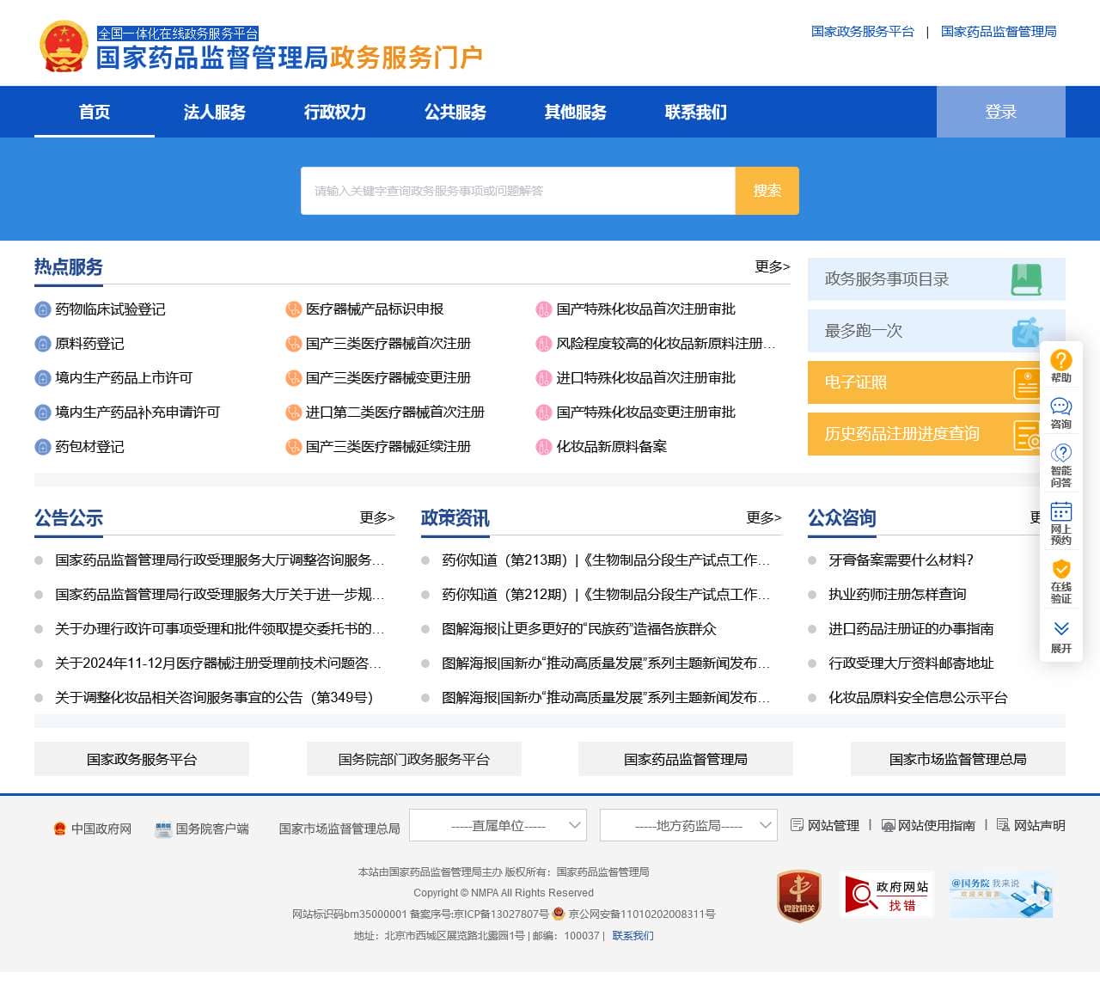Open the 地方药监局 dropdown
The image size is (1100, 1003).
point(688,826)
